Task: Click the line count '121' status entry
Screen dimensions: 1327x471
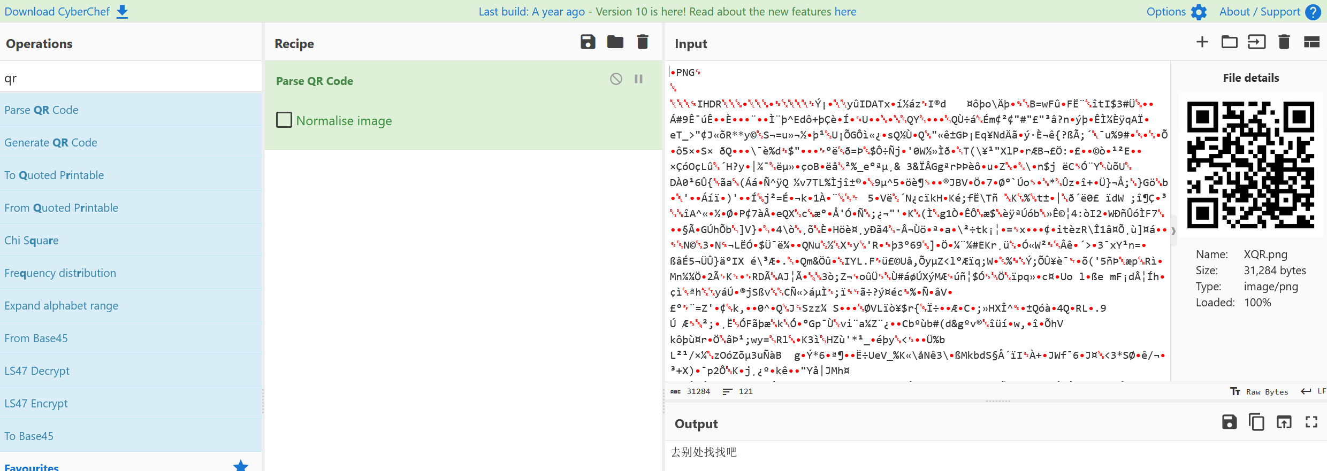Action: coord(738,391)
